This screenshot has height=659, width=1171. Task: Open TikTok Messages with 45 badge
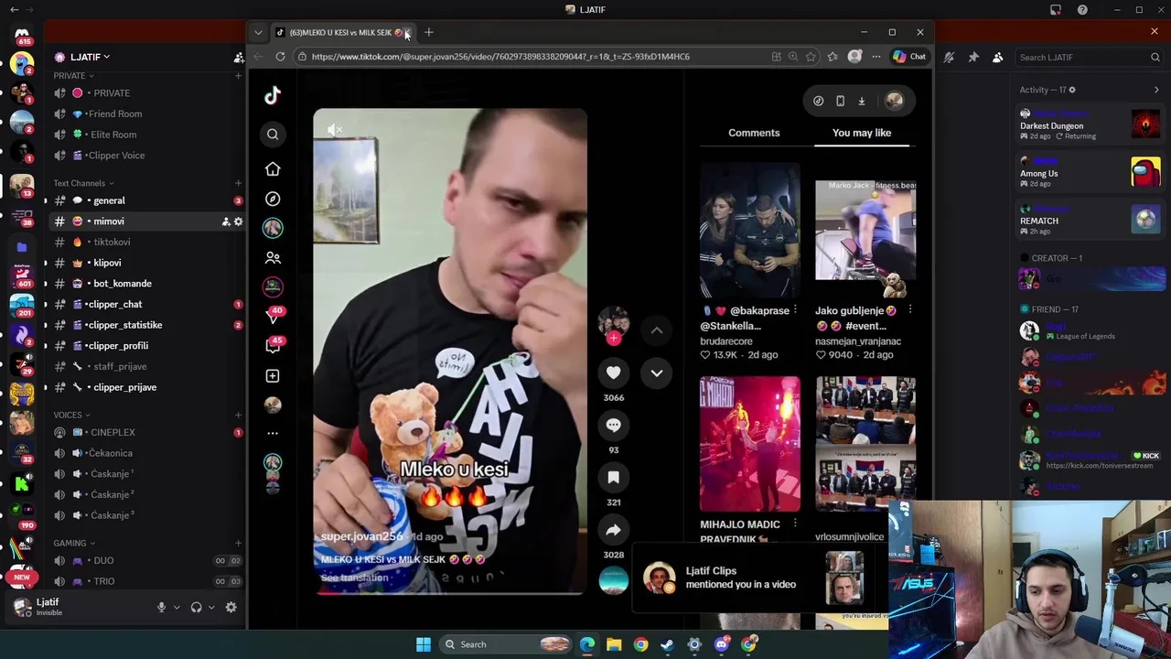(x=273, y=345)
